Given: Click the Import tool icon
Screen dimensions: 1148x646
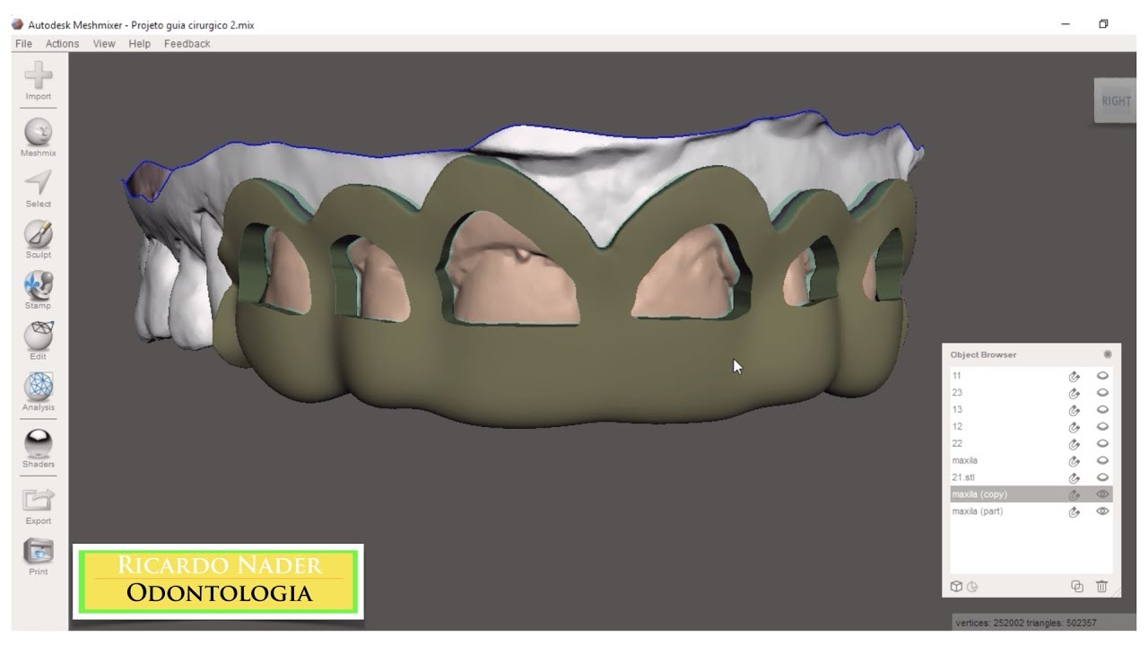Looking at the screenshot, I should coord(38,75).
